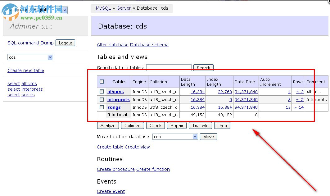Expand the Move to other database dropdown

175,137
